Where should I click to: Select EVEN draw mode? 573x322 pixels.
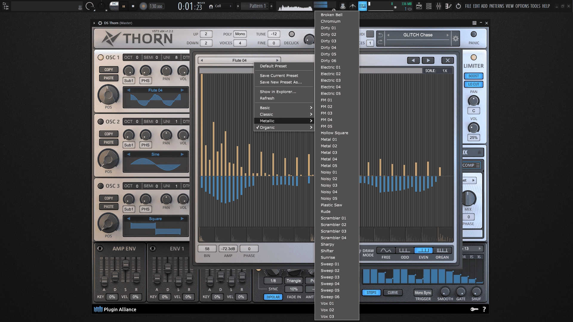click(423, 250)
